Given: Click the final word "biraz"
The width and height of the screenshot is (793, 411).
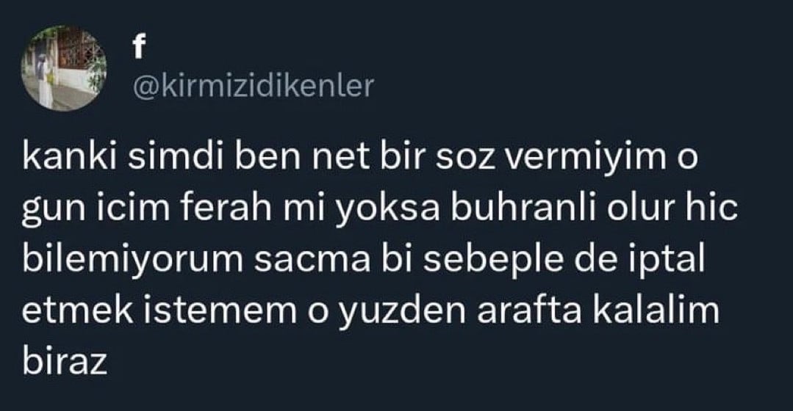Looking at the screenshot, I should [x=65, y=362].
